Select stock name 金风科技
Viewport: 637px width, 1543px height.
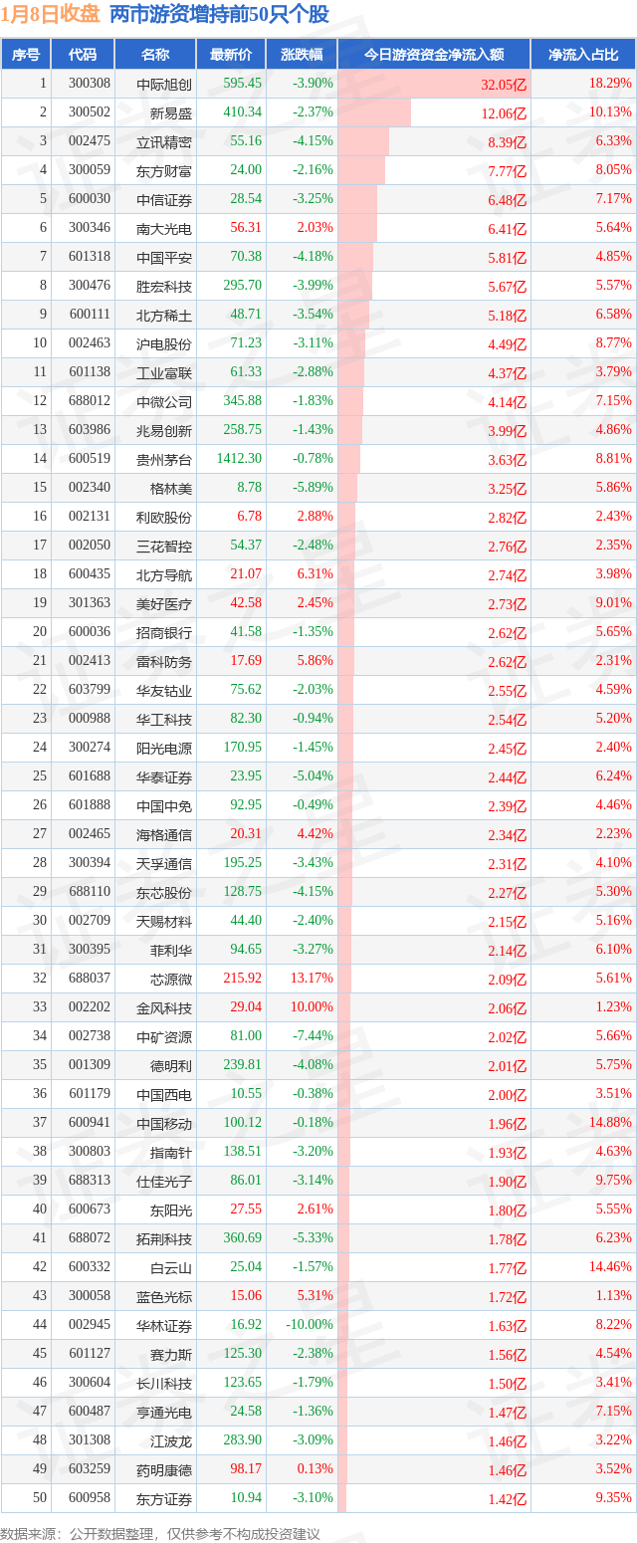click(x=164, y=1008)
